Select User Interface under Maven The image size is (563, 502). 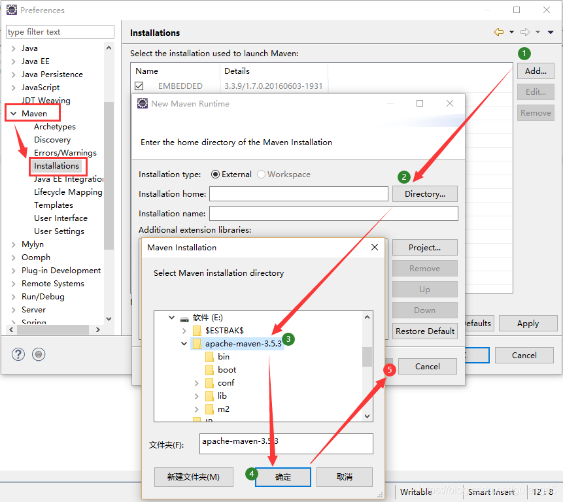[61, 218]
